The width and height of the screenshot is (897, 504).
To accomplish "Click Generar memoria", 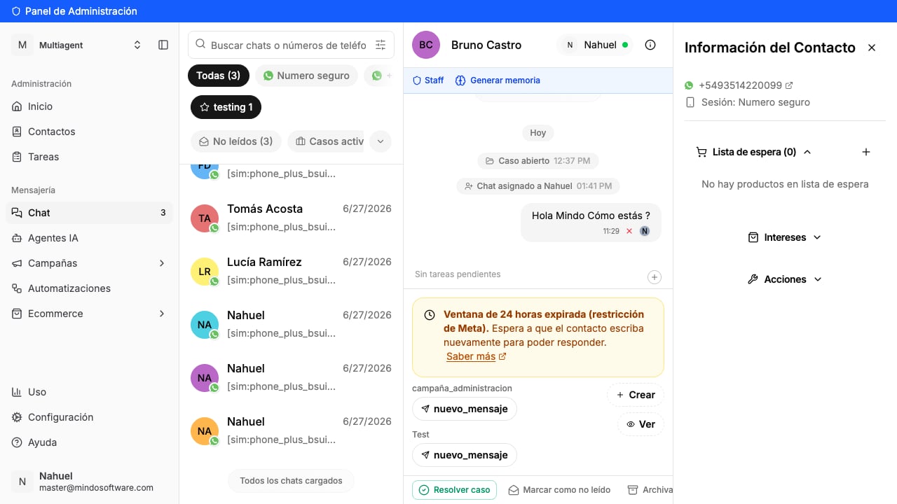I will 498,80.
